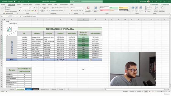The width and height of the screenshot is (171, 96).
Task: Apply the Ruim cell style
Action: 104,10
